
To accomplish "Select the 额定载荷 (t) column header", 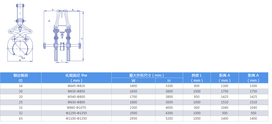I will 21,78.
